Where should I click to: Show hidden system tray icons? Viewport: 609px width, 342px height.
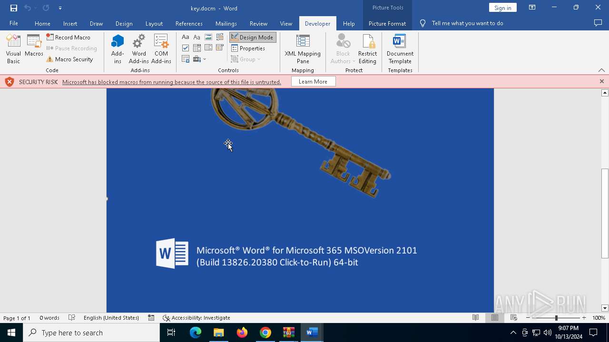pyautogui.click(x=513, y=332)
